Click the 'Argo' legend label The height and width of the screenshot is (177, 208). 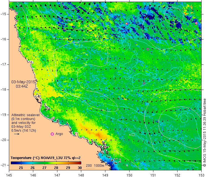click(x=59, y=134)
